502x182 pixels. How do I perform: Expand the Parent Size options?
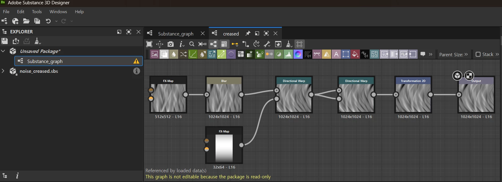click(466, 54)
